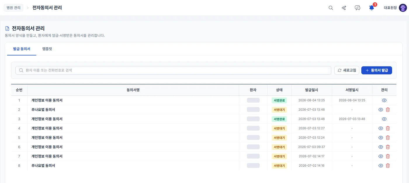Delete the consent form in row 5
Image resolution: width=409 pixels, height=183 pixels.
388,138
